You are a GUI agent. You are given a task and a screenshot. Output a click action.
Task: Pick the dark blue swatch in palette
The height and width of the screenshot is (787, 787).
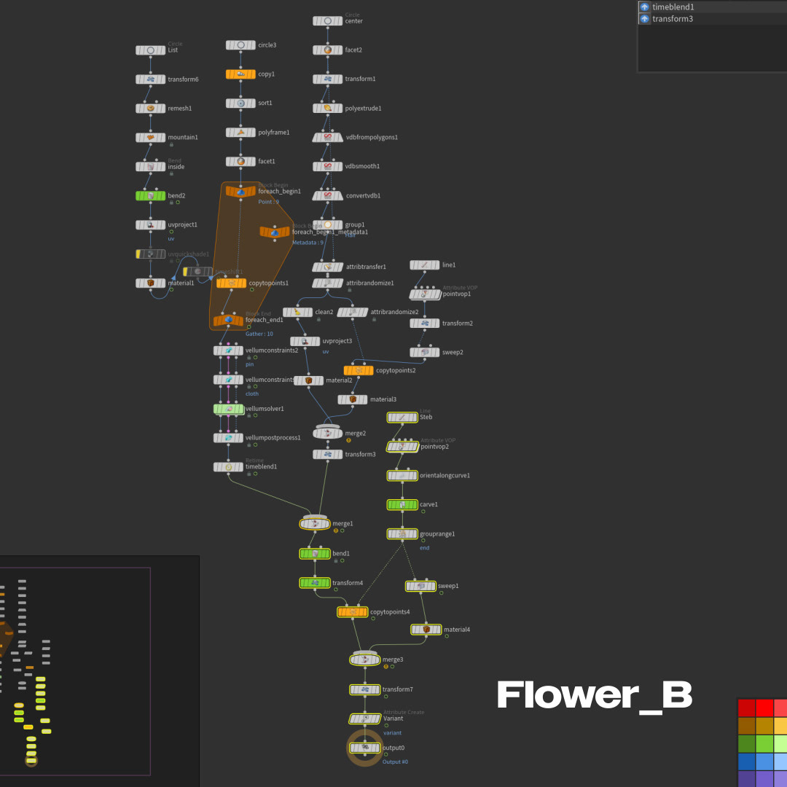pos(746,761)
